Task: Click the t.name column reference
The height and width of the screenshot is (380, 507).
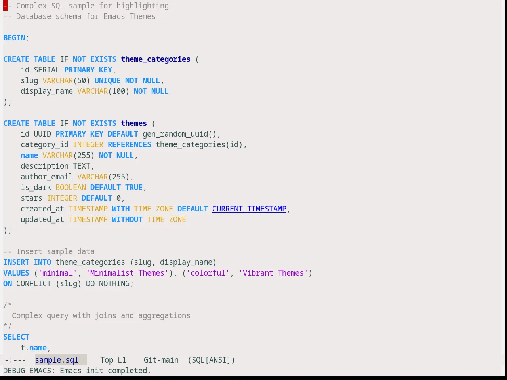Action: pyautogui.click(x=34, y=348)
